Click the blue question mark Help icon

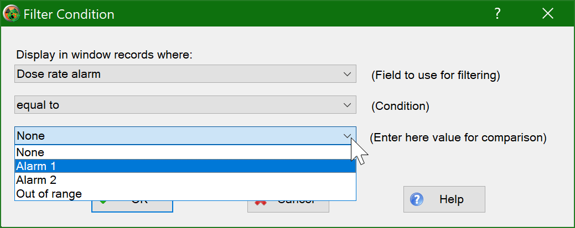pyautogui.click(x=417, y=199)
